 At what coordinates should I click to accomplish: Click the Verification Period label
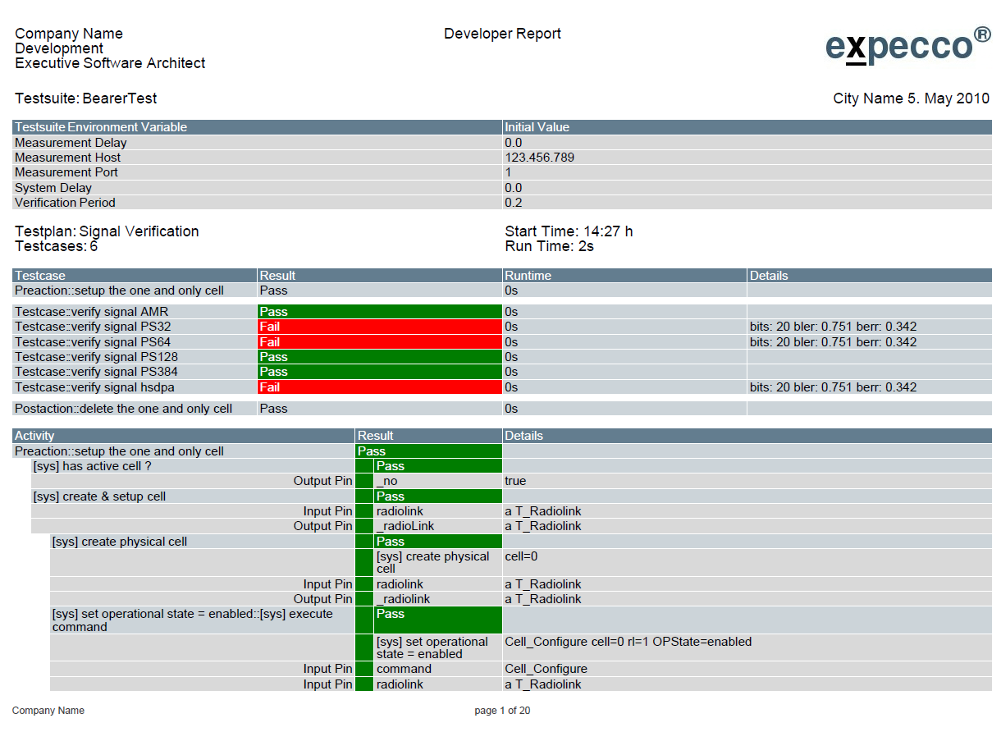[65, 203]
